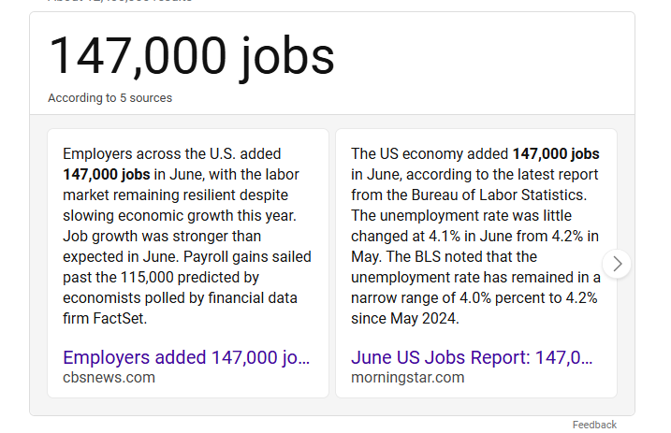Click the large "147,000 jobs" answer heading
671x433 pixels.
coord(191,56)
